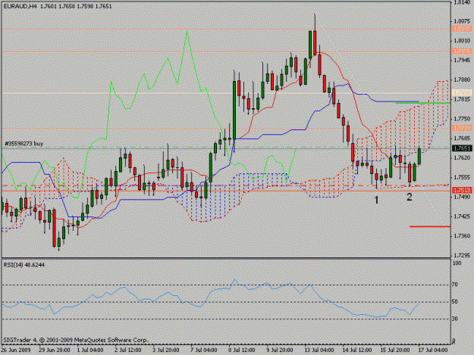Click the RSI scale 30 label
Image resolution: width=474 pixels, height=355 pixels.
[x=454, y=319]
